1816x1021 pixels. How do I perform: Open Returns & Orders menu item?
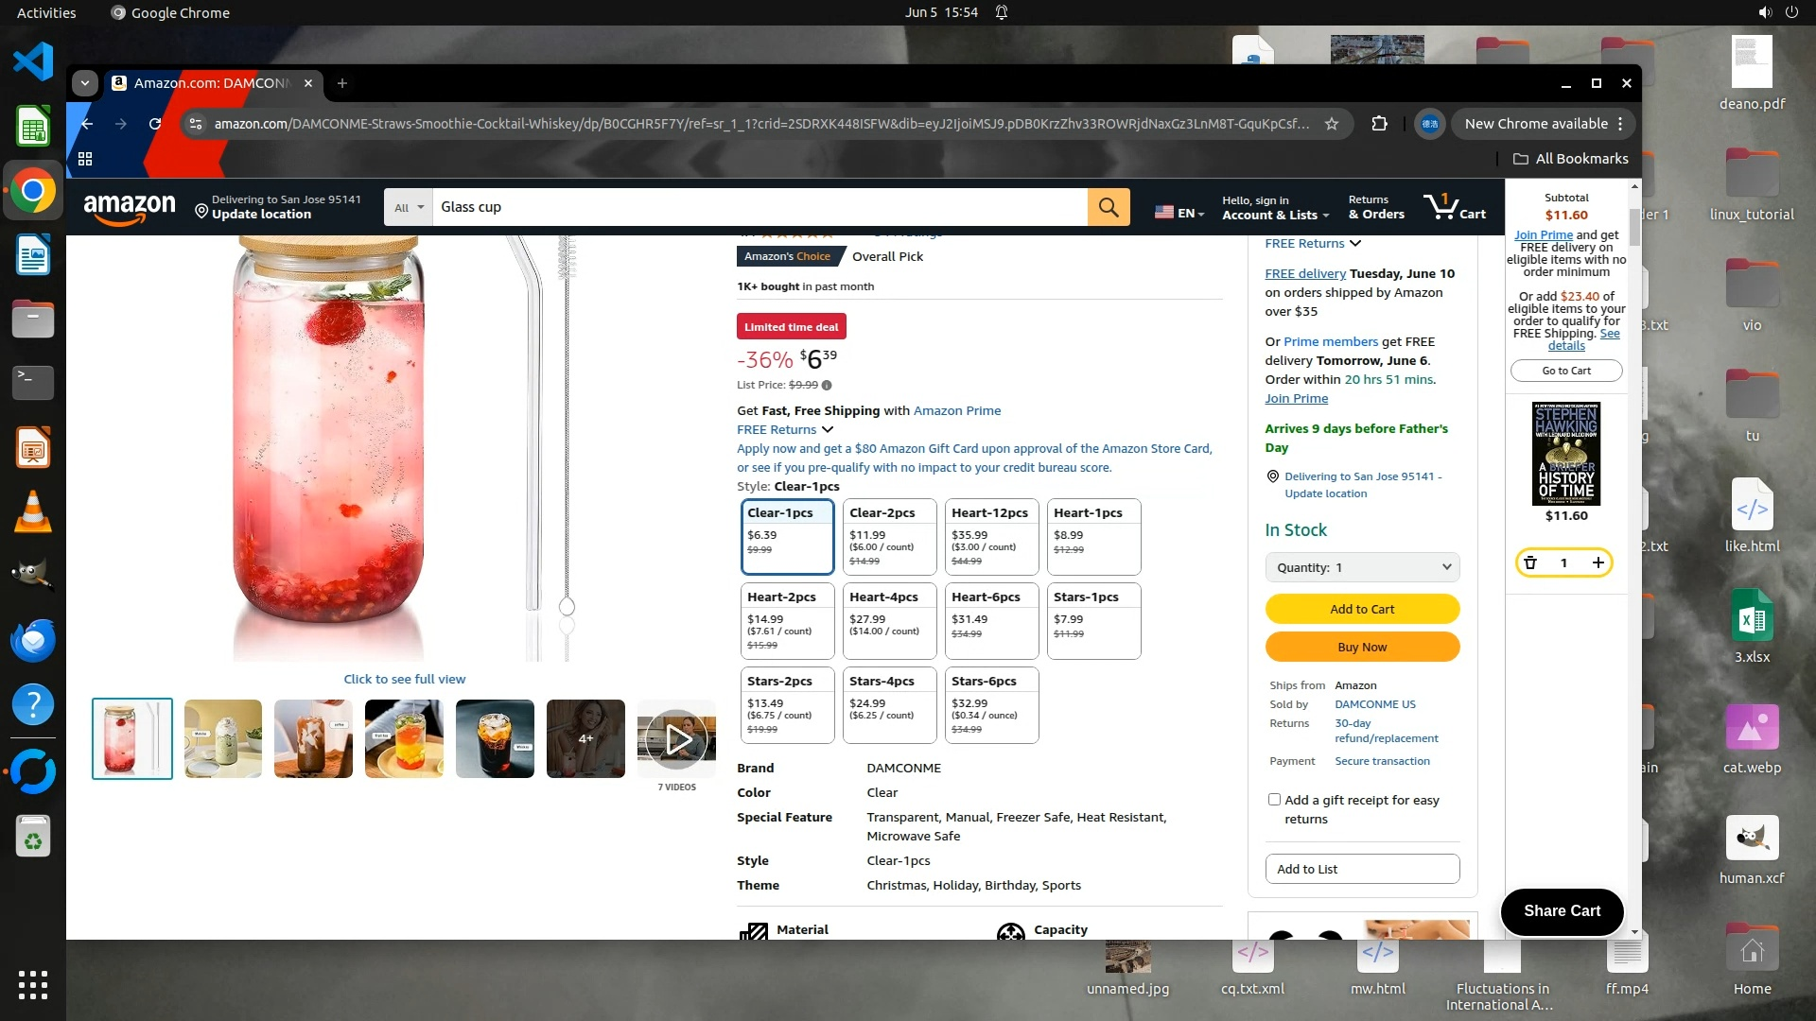click(x=1375, y=207)
